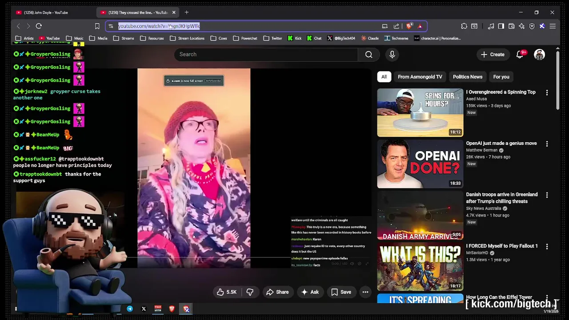Screen dimensions: 569x320
Task: Open Telegram from the taskbar
Action: pyautogui.click(x=130, y=309)
